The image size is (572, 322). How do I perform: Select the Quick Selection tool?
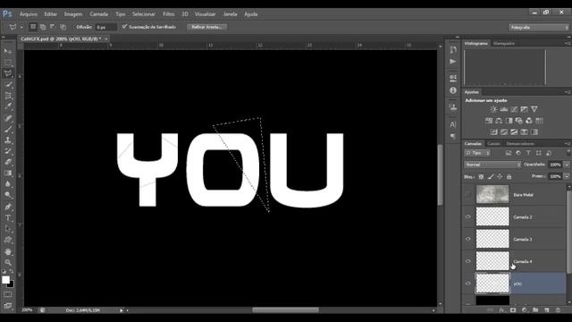click(x=8, y=84)
